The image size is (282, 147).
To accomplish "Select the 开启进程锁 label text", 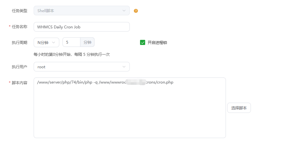I will (x=157, y=43).
